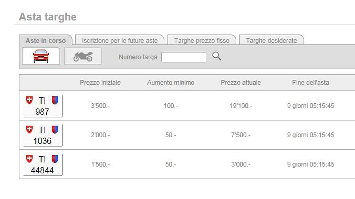The image size is (355, 199).
Task: Select the motorcycle vehicle category
Action: tap(83, 56)
